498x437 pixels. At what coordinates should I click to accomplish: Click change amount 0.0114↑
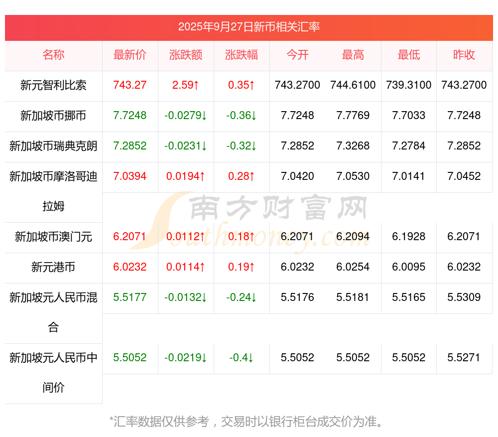click(x=185, y=267)
